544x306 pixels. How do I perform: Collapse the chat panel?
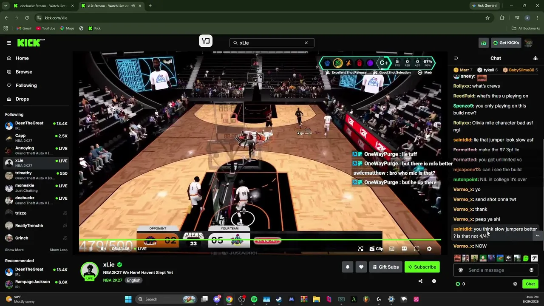coord(456,58)
